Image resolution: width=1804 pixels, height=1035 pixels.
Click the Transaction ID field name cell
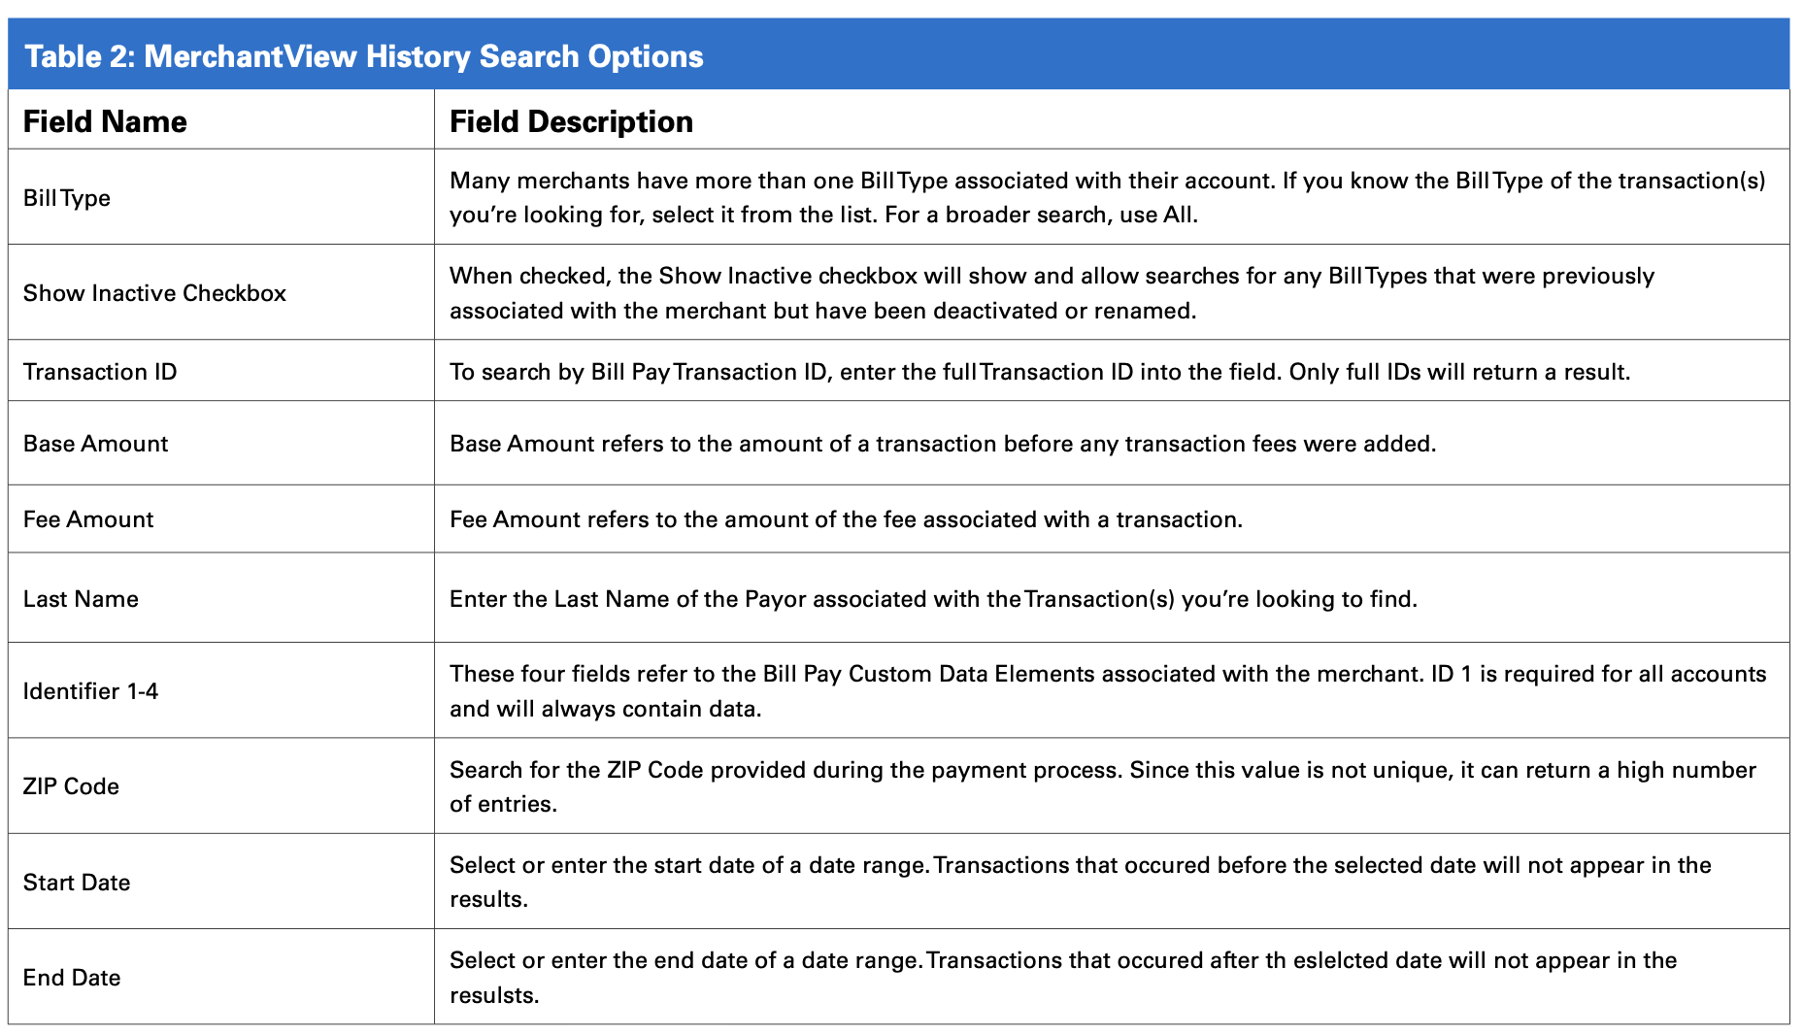[x=100, y=372]
